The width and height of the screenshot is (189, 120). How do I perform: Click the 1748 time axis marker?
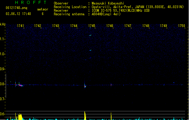(146, 26)
